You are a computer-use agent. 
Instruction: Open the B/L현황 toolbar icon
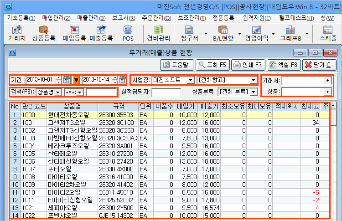coord(223,33)
